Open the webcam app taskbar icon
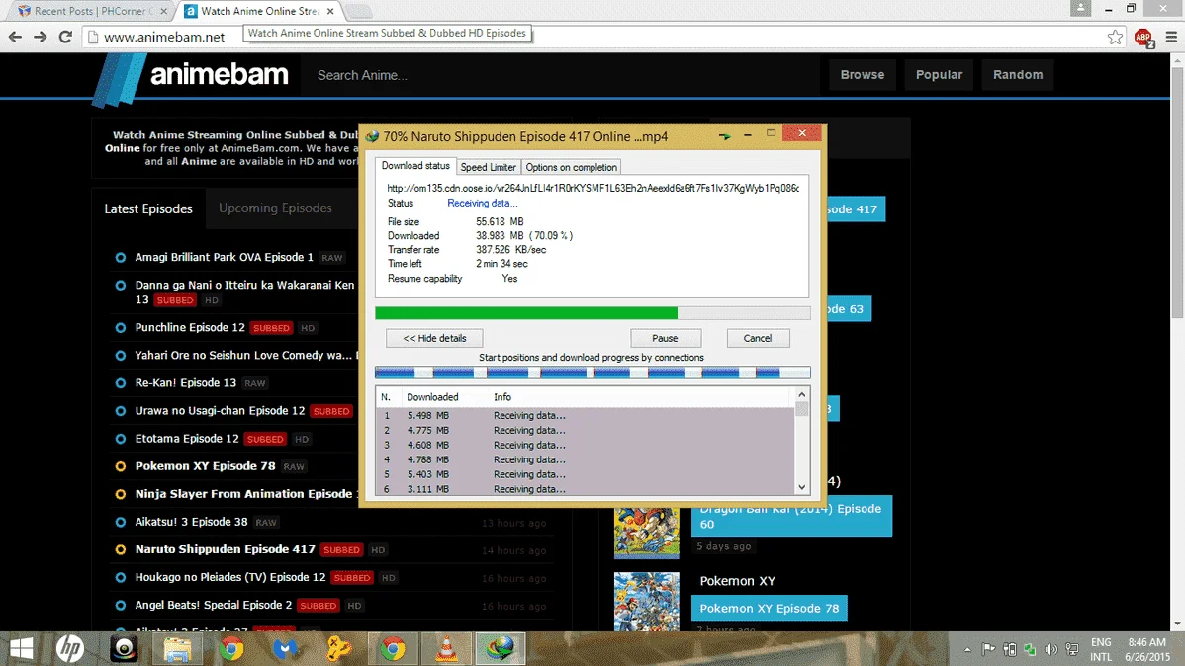The width and height of the screenshot is (1185, 666). 124,648
